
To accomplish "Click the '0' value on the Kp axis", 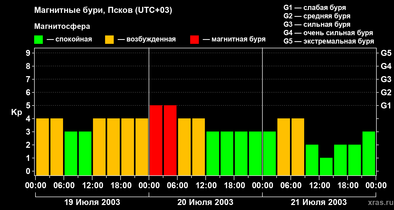I will (29, 171).
